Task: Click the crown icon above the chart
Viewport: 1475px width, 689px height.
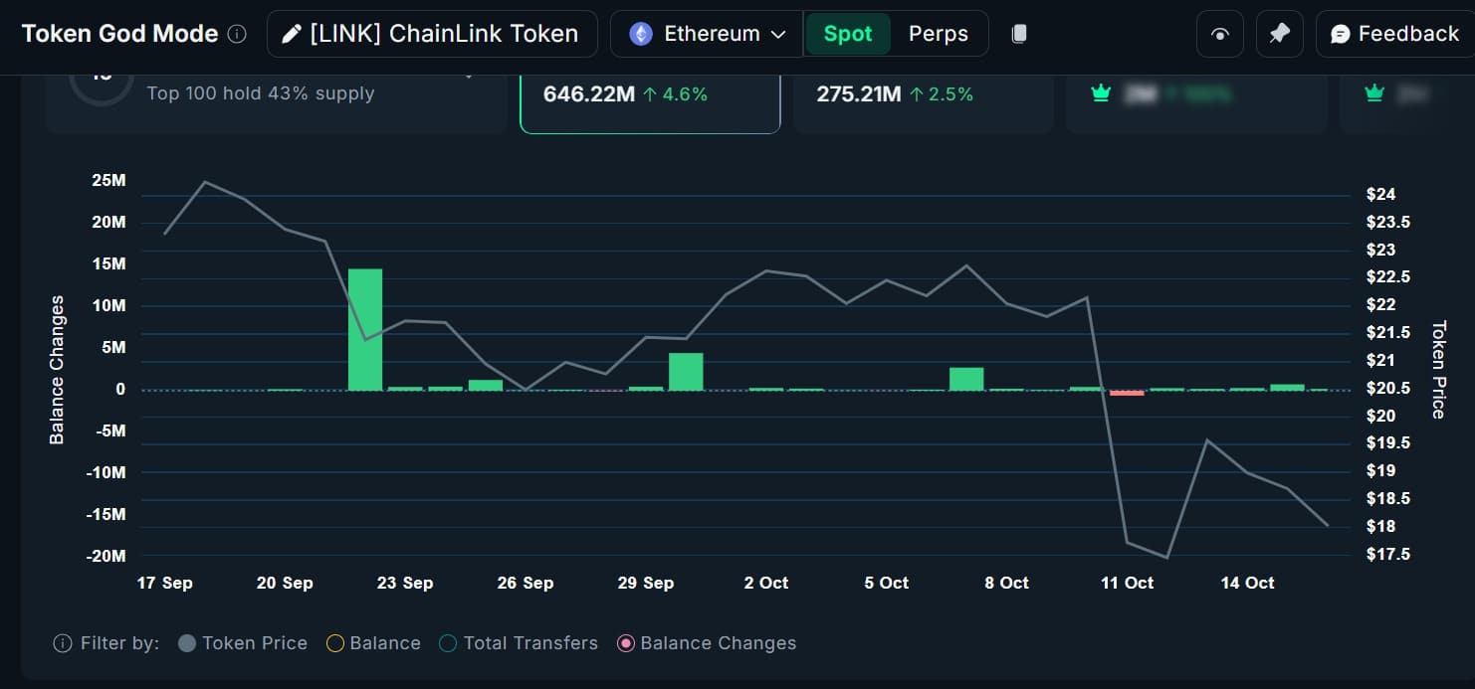Action: pos(1101,92)
